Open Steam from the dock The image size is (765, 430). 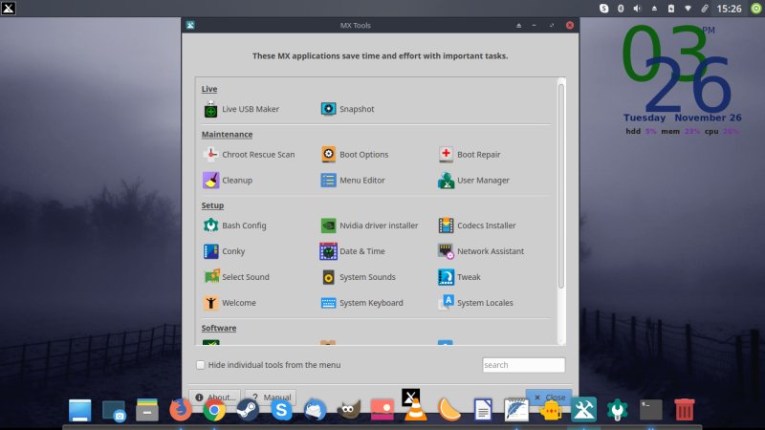248,410
